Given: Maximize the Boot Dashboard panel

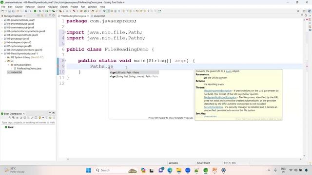Looking at the screenshot, I should tap(53, 113).
